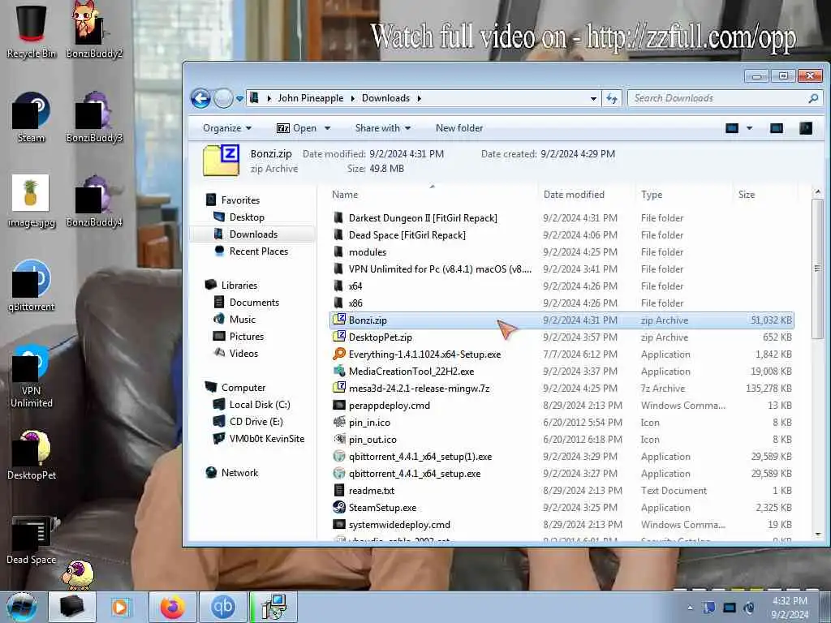Open Music library in sidebar

pos(242,319)
